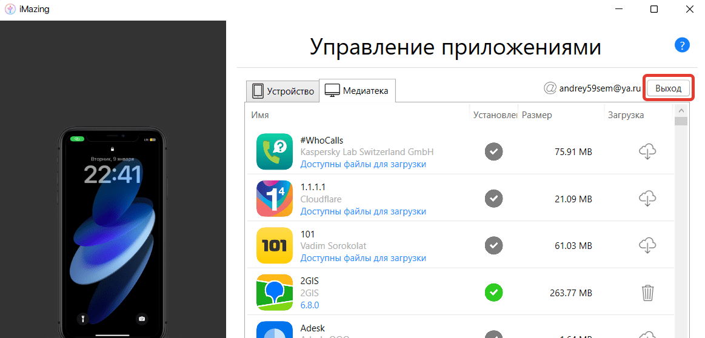The image size is (705, 338).
Task: Click the app list scrollbar thumb
Action: pyautogui.click(x=681, y=121)
